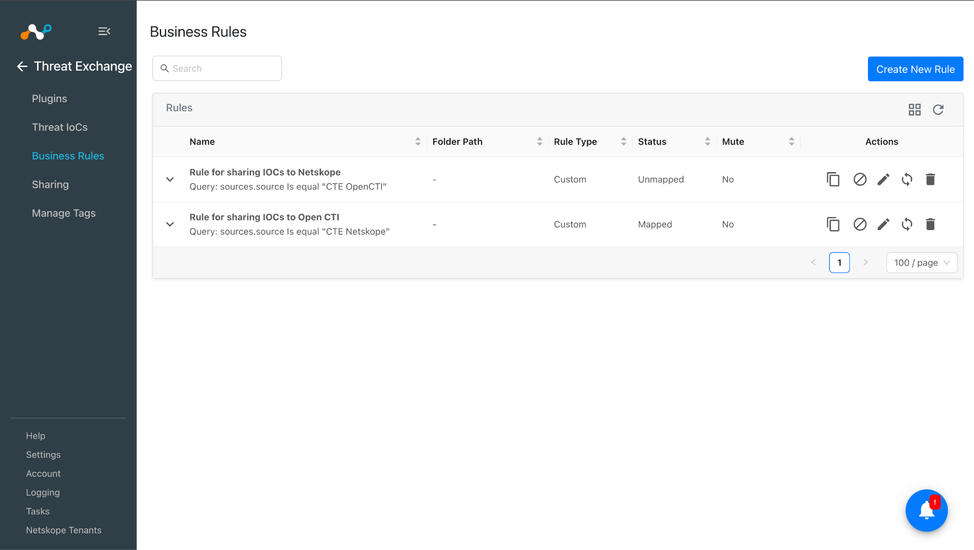Edit the Rule for sharing IOCs to Netskope

[883, 179]
